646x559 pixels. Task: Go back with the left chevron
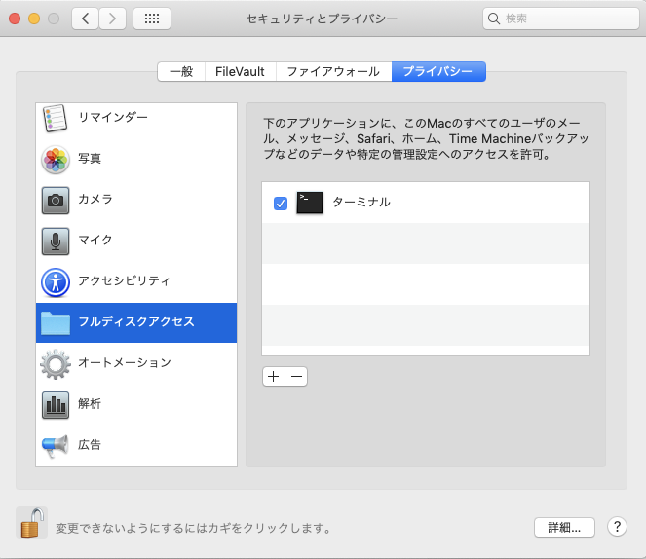(85, 19)
